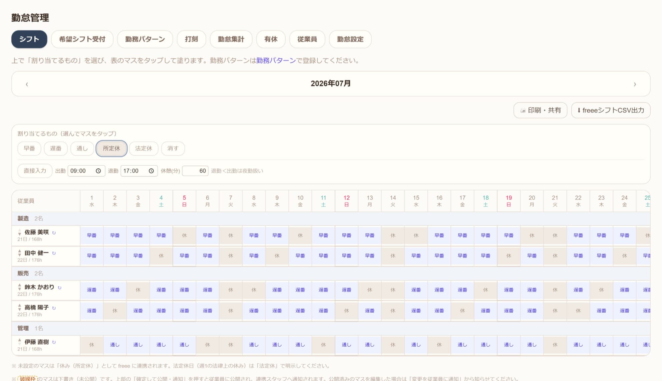Click the 直接入力 button
The image size is (662, 381).
(x=35, y=171)
